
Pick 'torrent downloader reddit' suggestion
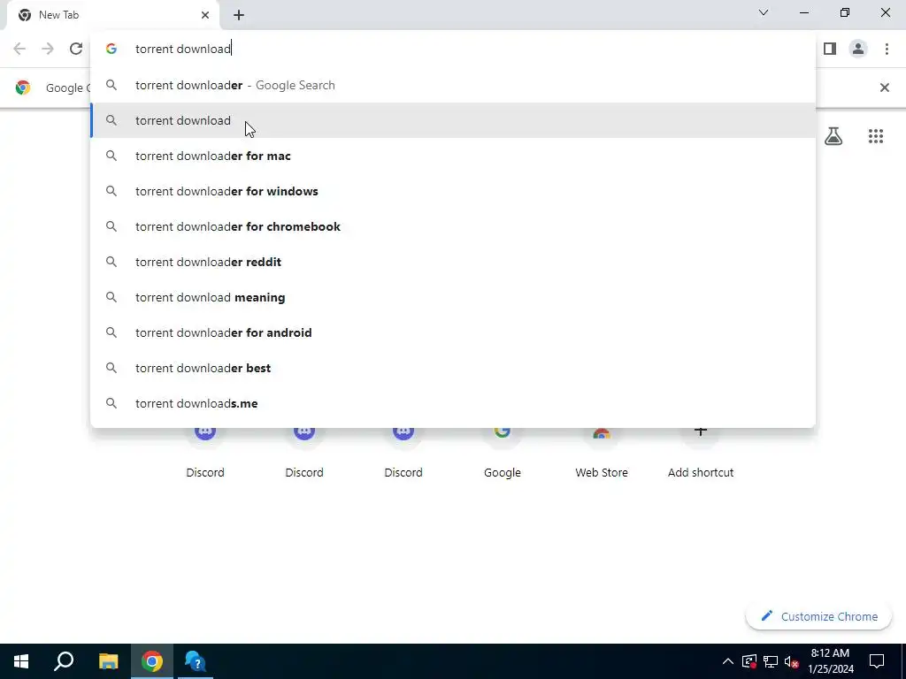pos(453,262)
